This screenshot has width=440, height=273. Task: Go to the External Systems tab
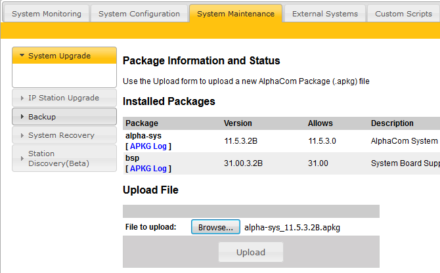[x=325, y=14]
